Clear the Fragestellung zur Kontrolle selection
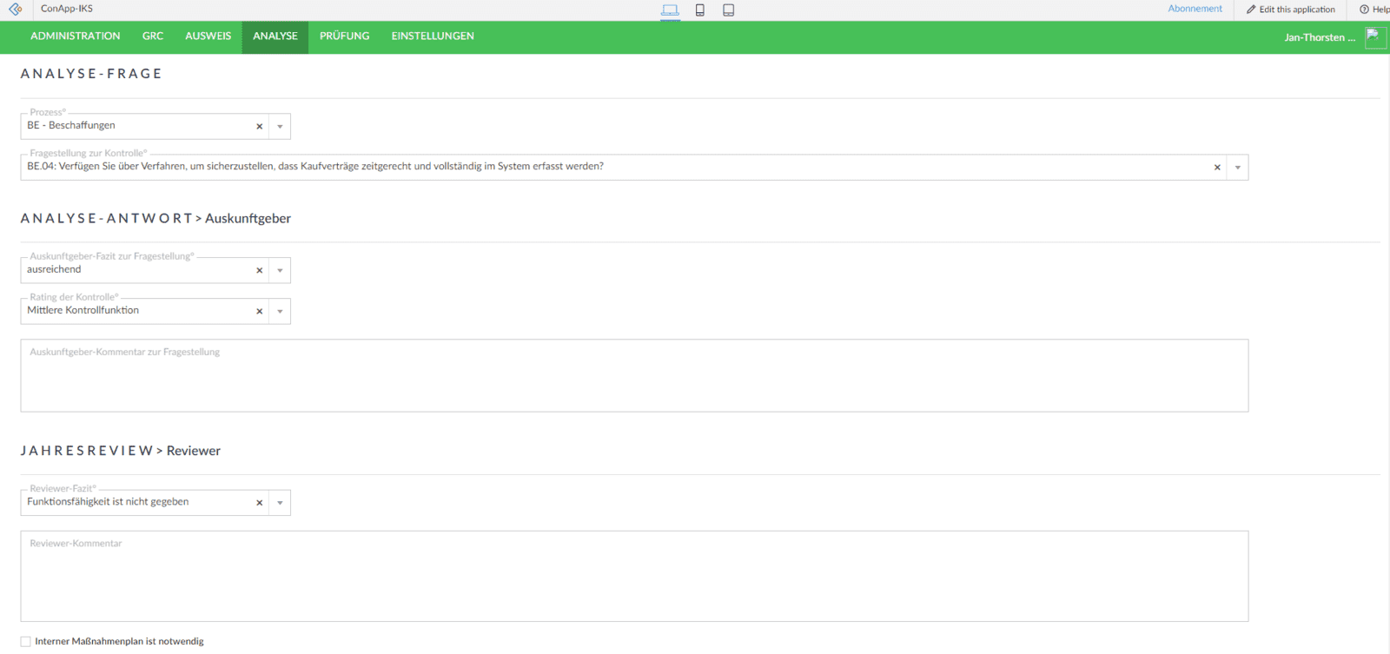 click(x=1217, y=168)
